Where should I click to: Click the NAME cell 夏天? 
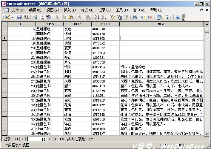[x=77, y=48]
